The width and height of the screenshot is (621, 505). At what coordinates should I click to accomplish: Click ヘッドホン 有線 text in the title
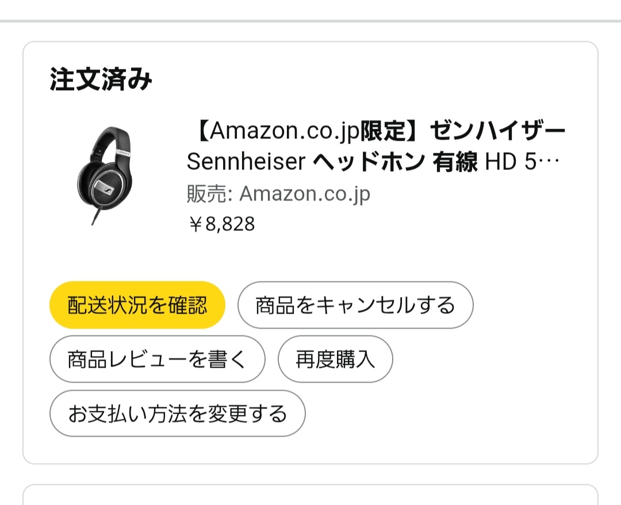(x=395, y=163)
